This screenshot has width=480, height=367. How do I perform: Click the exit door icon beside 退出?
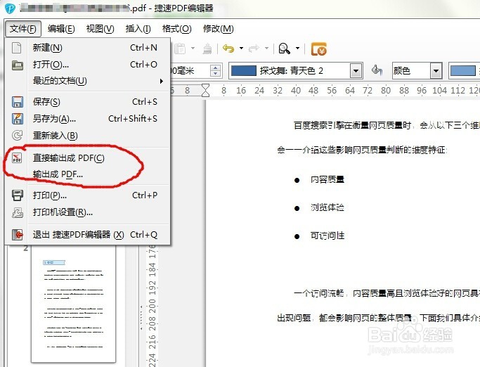click(x=17, y=235)
